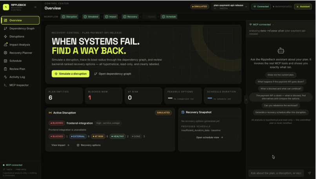Click the EXTERNAL count chip

(x=78, y=136)
